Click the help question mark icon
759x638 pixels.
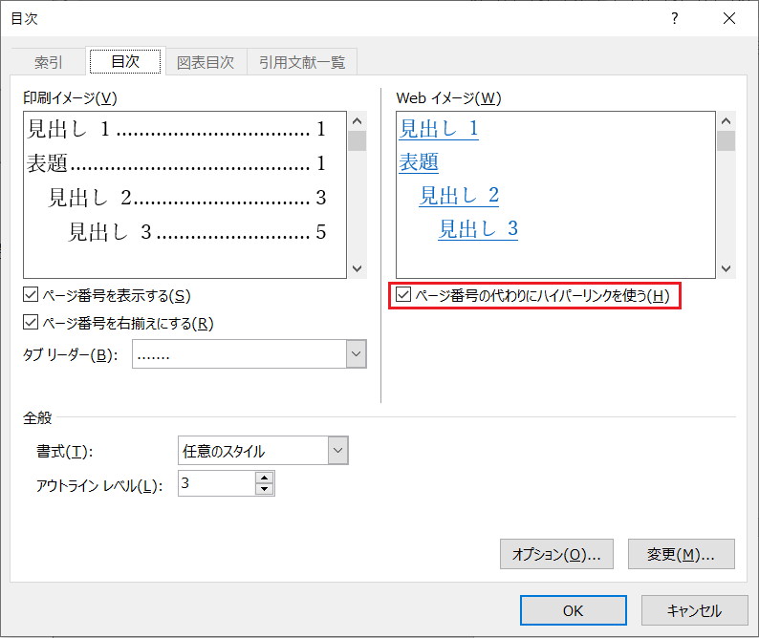point(675,18)
